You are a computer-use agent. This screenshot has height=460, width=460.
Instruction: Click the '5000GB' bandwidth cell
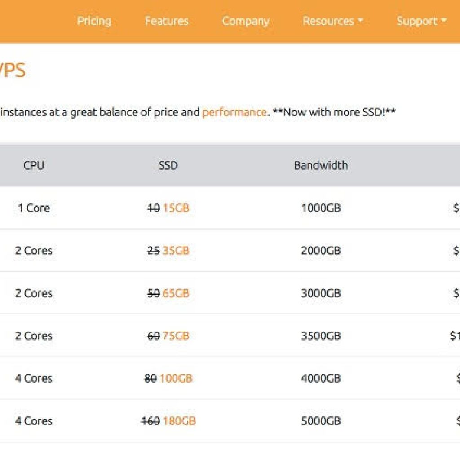coord(321,420)
